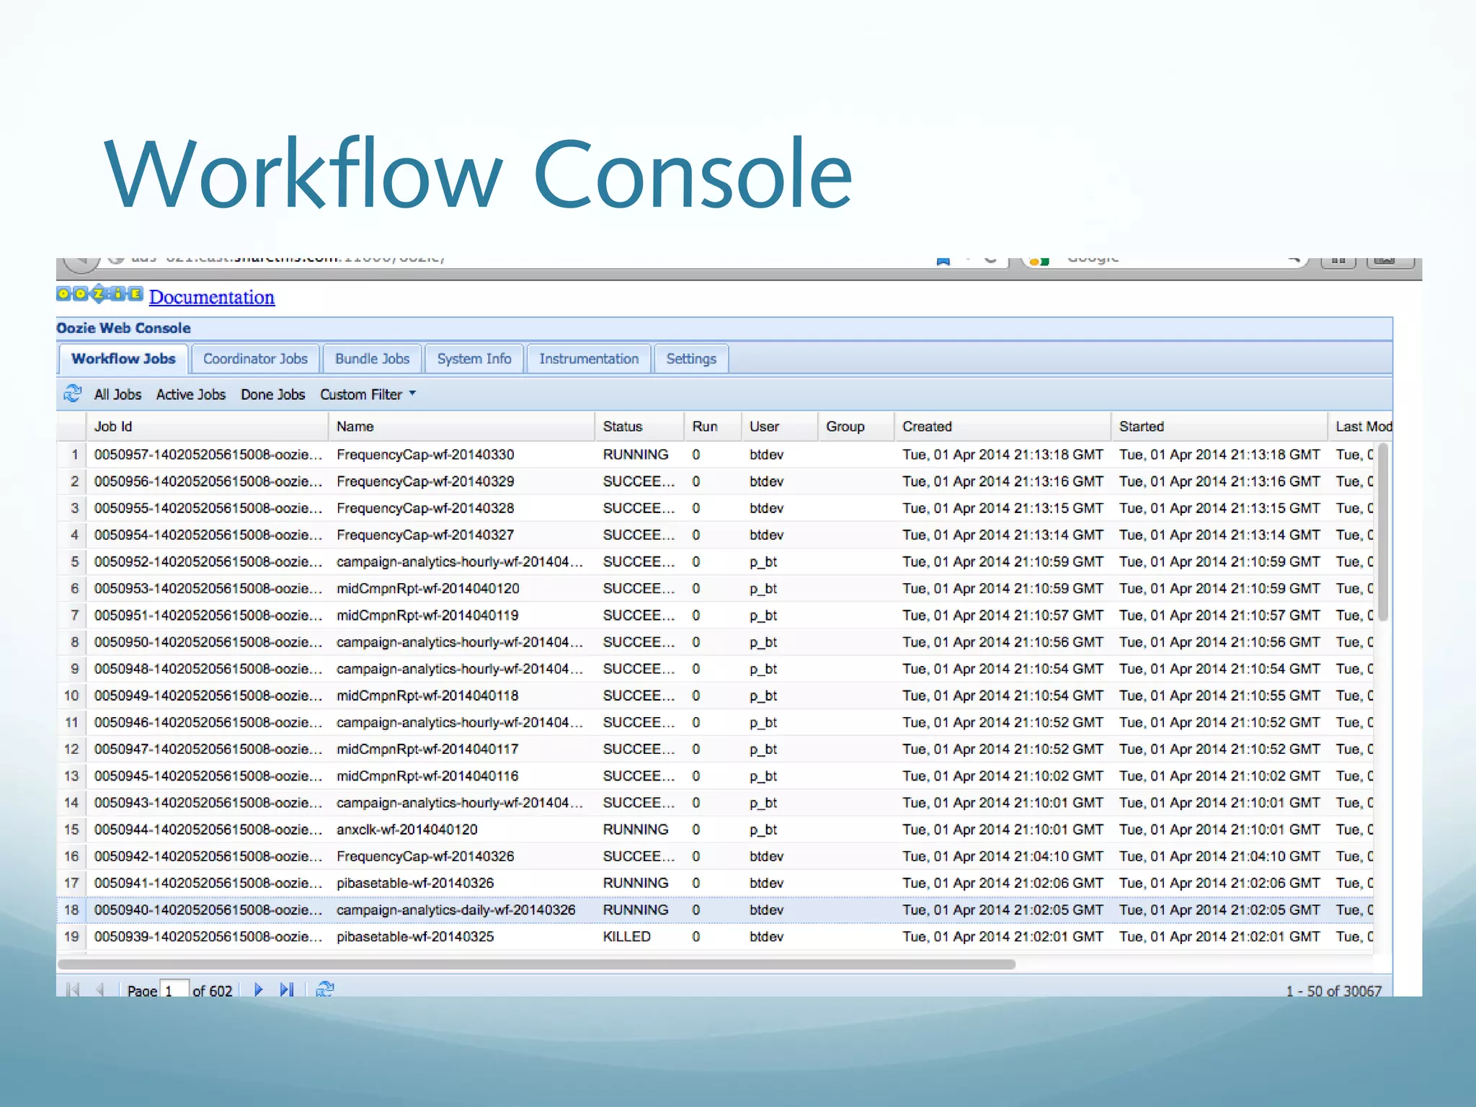Viewport: 1476px width, 1107px height.
Task: Click the Oozie logo image
Action: coord(99,294)
